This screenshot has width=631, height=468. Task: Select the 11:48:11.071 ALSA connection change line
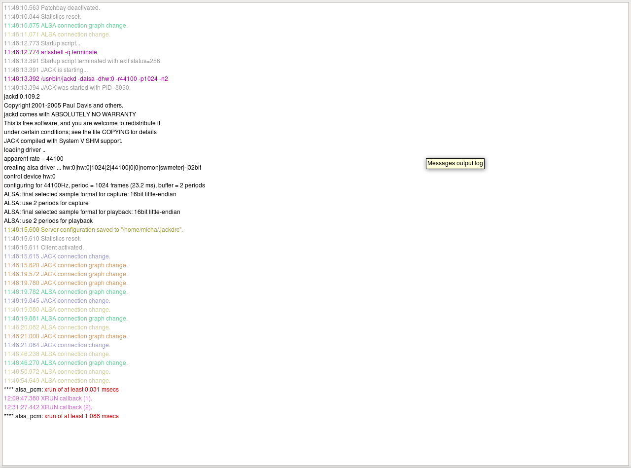57,35
